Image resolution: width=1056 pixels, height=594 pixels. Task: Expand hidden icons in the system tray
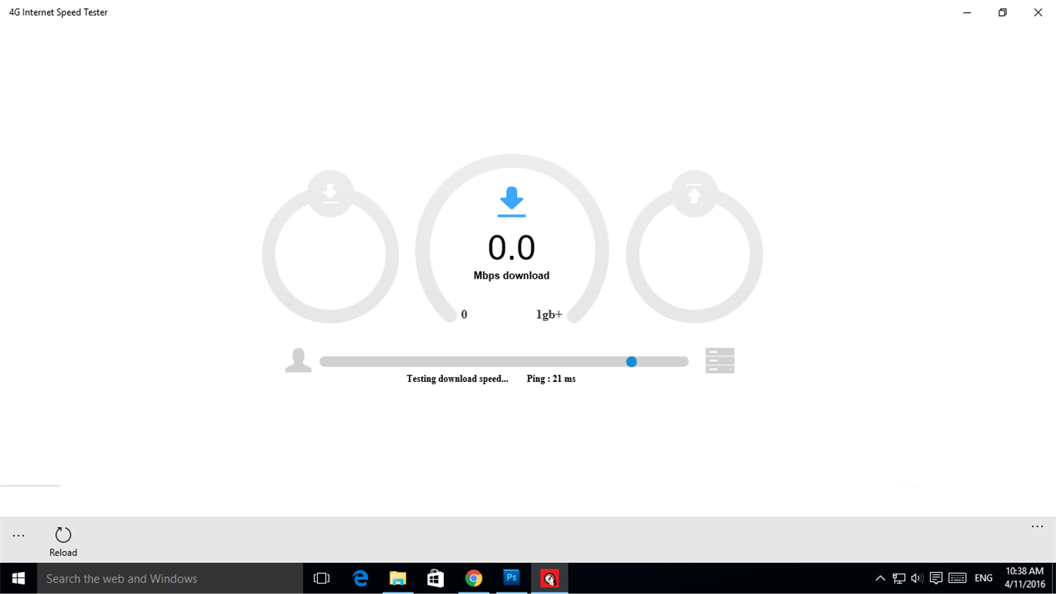click(x=879, y=577)
